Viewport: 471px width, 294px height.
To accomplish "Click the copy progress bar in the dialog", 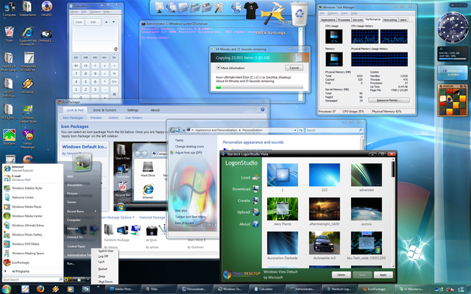I will coord(259,87).
